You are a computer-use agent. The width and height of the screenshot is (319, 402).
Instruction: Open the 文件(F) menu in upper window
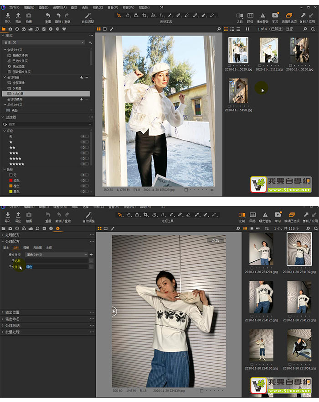pos(14,7)
